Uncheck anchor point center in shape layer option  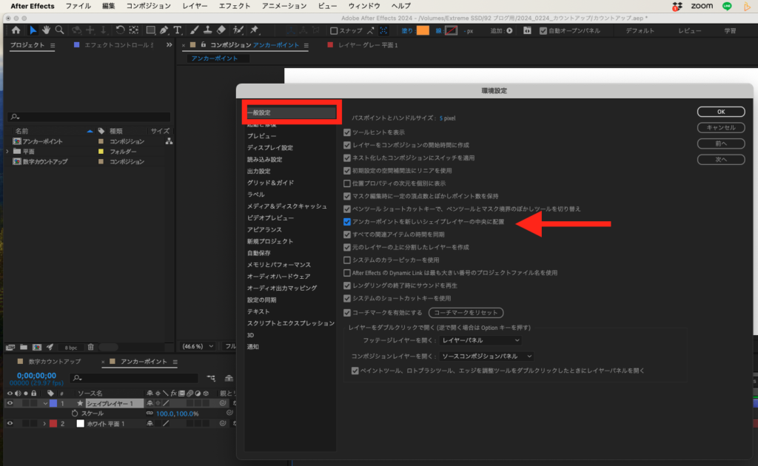point(347,222)
